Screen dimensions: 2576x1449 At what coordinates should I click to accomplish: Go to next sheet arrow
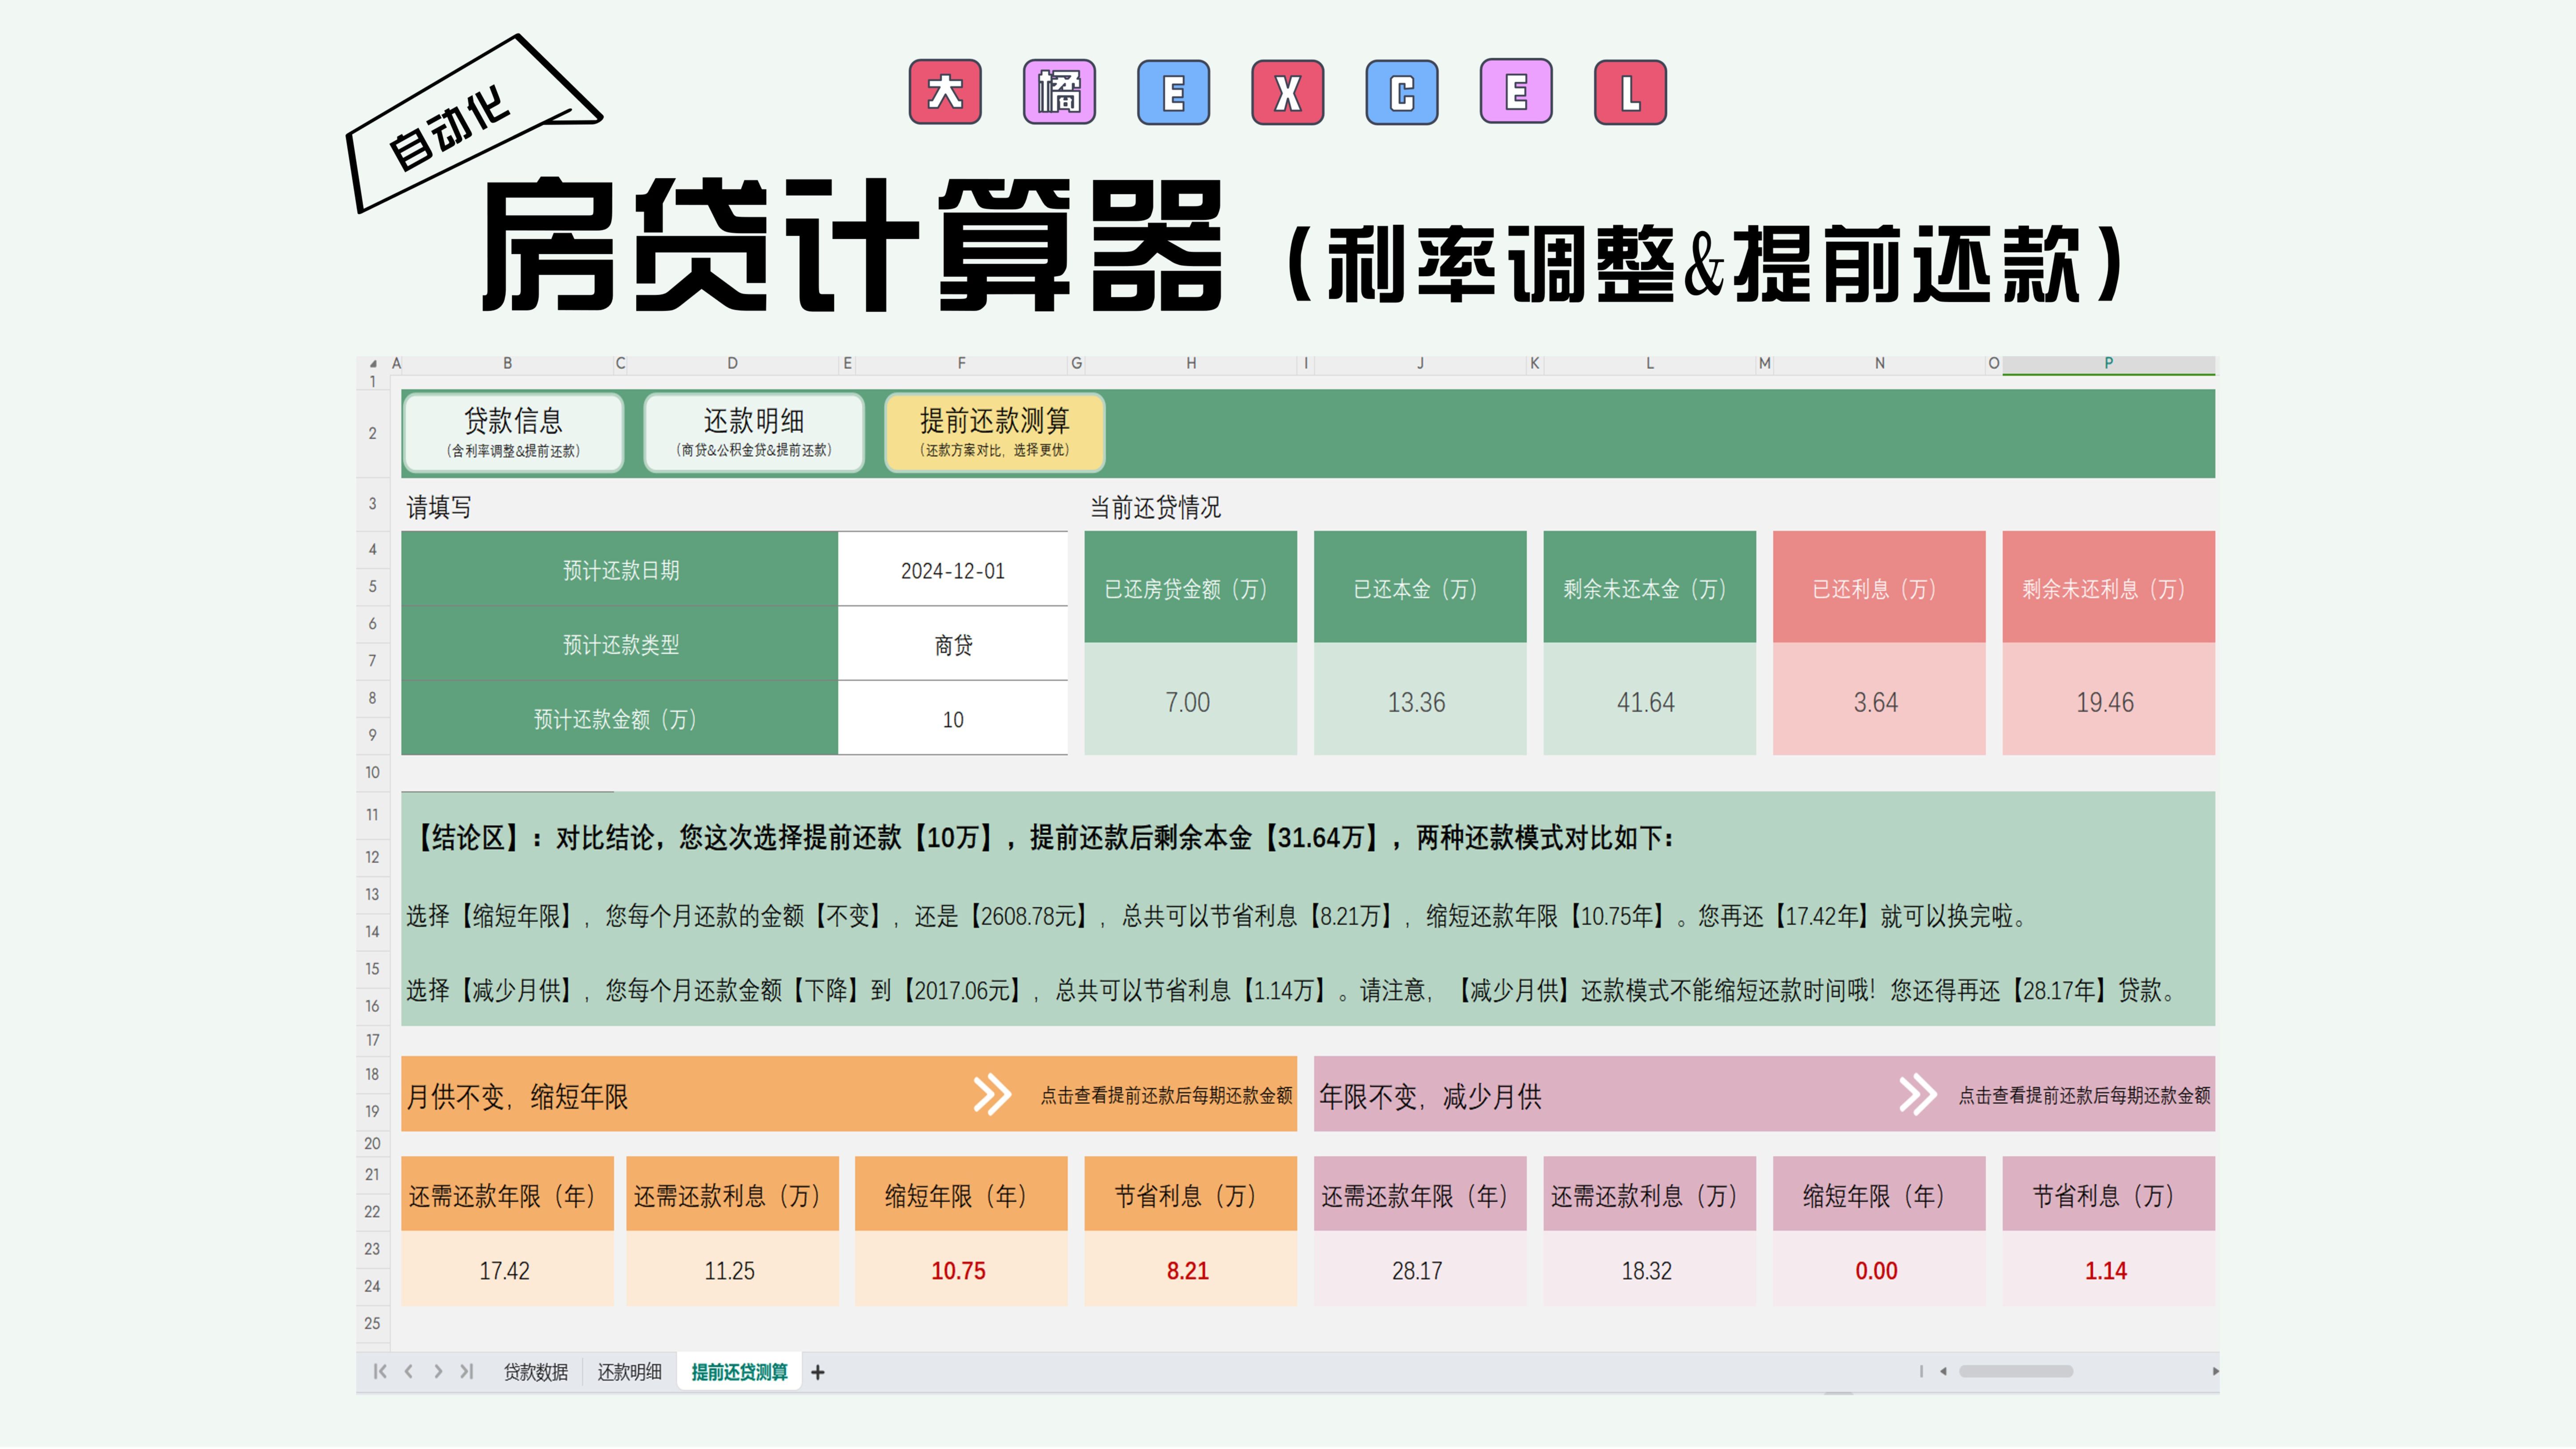point(438,1372)
